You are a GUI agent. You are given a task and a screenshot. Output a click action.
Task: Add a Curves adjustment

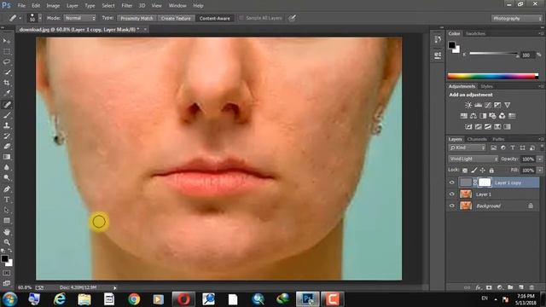(488, 105)
